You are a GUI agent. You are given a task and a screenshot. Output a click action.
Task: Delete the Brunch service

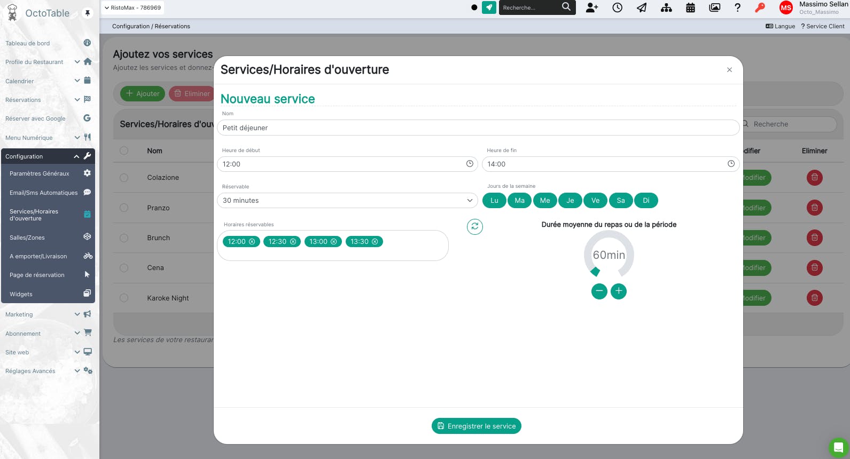tap(815, 238)
